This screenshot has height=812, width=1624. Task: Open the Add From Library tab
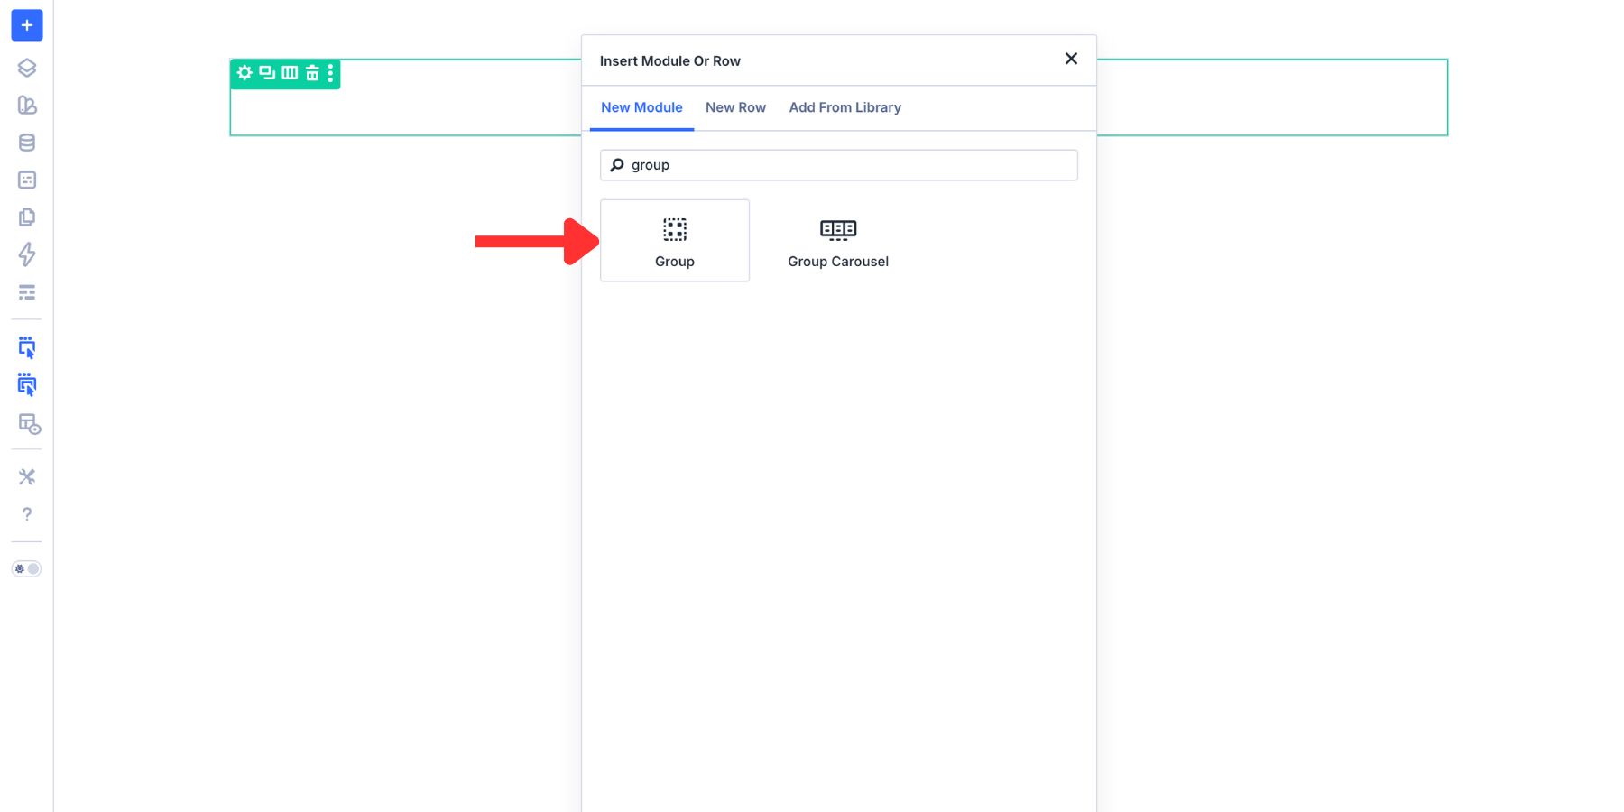point(844,107)
